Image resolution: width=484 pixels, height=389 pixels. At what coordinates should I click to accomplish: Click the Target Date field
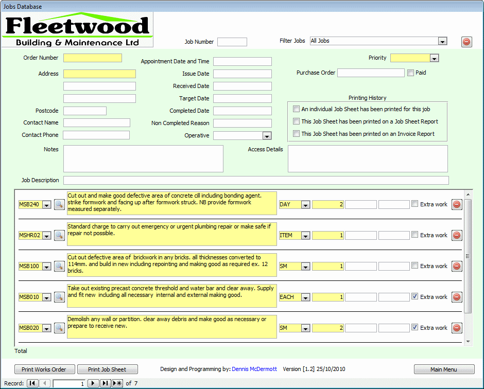[x=243, y=98]
